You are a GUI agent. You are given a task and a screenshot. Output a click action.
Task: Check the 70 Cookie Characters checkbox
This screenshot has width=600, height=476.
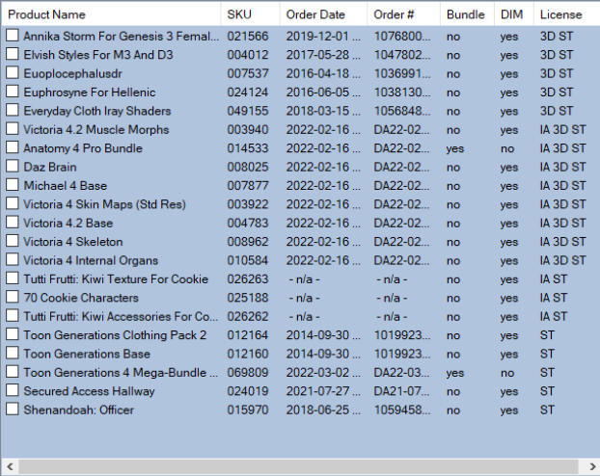coord(13,298)
